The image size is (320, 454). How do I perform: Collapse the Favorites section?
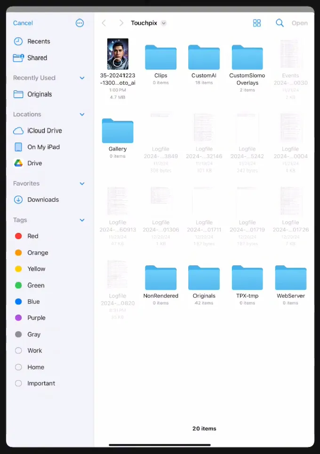82,183
